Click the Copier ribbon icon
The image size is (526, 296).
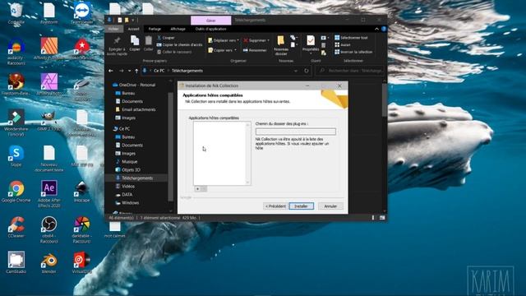pos(135,44)
